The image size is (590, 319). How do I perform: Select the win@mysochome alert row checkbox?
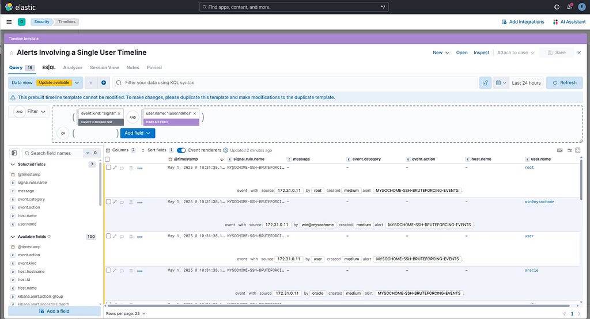tap(108, 202)
